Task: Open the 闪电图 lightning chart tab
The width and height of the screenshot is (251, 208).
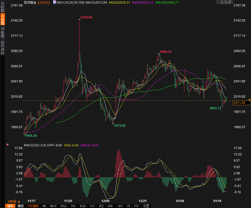Action: coord(2,32)
